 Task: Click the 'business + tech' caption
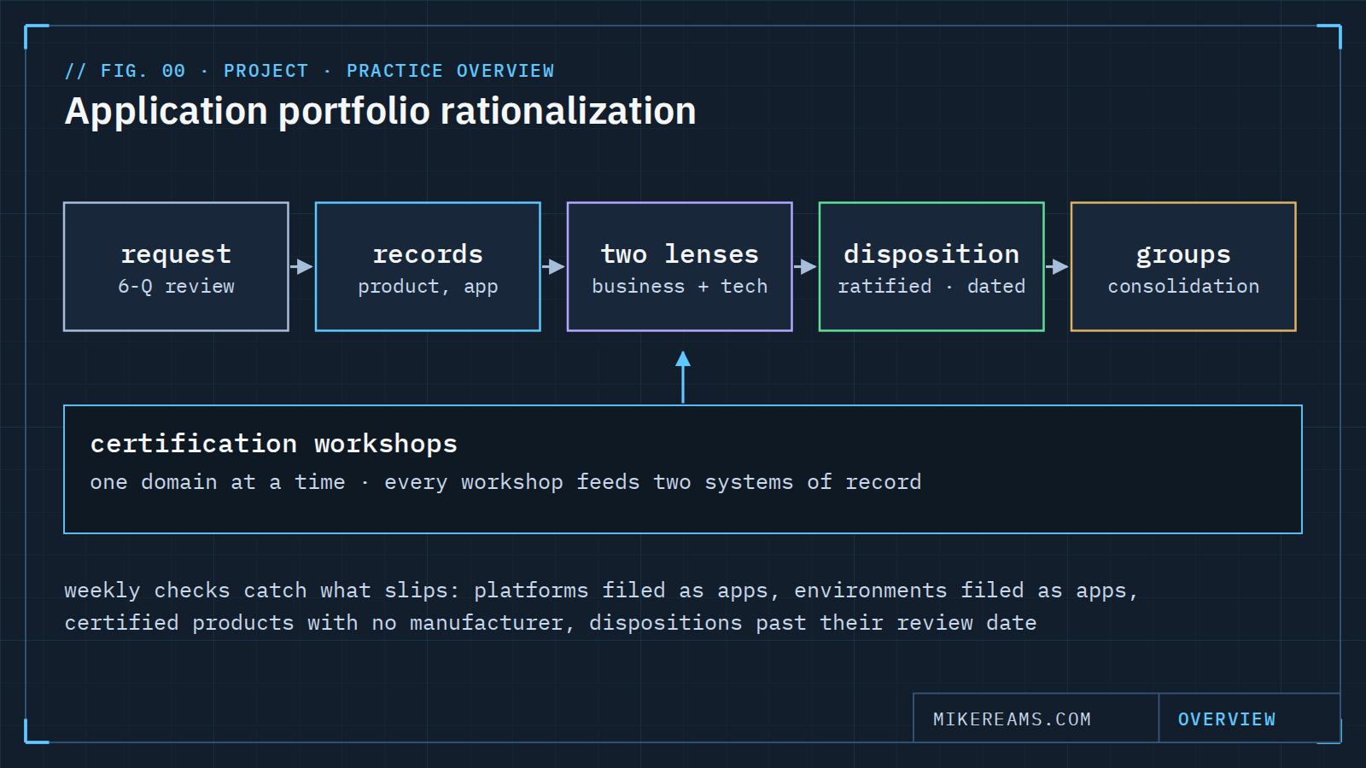coord(680,287)
